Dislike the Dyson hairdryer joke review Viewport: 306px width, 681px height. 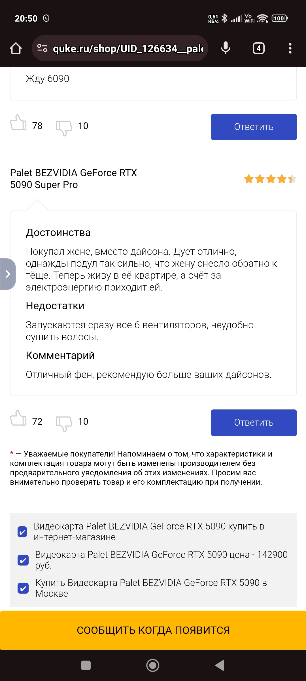point(64,423)
